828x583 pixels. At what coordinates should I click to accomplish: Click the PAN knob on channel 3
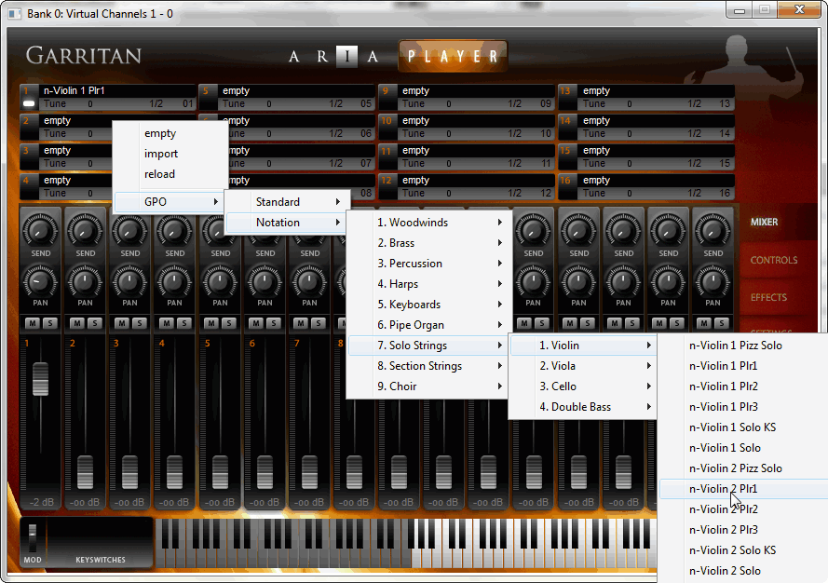pyautogui.click(x=130, y=279)
